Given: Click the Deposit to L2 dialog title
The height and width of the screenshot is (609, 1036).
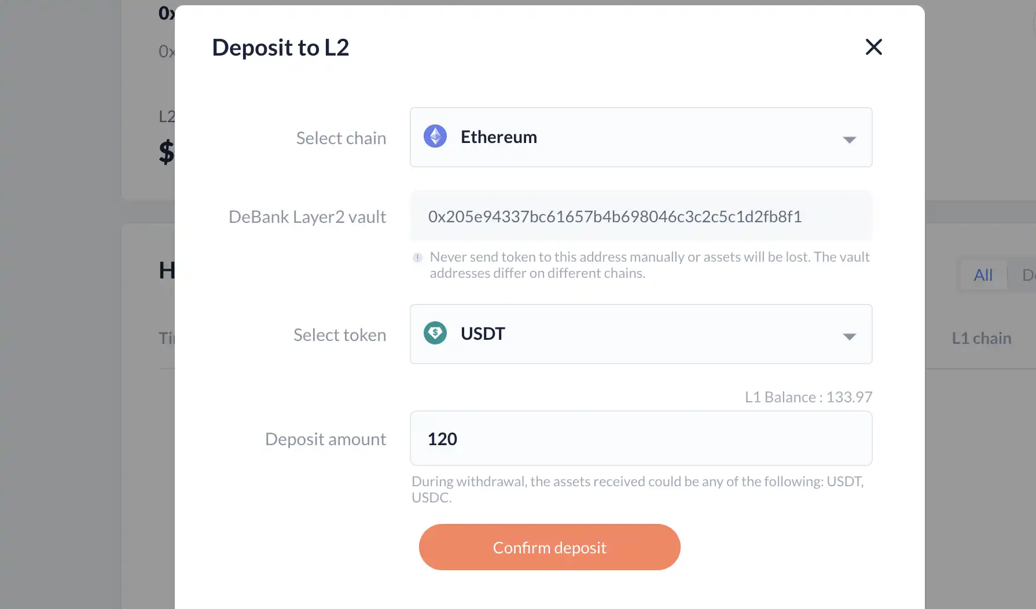Looking at the screenshot, I should 281,47.
